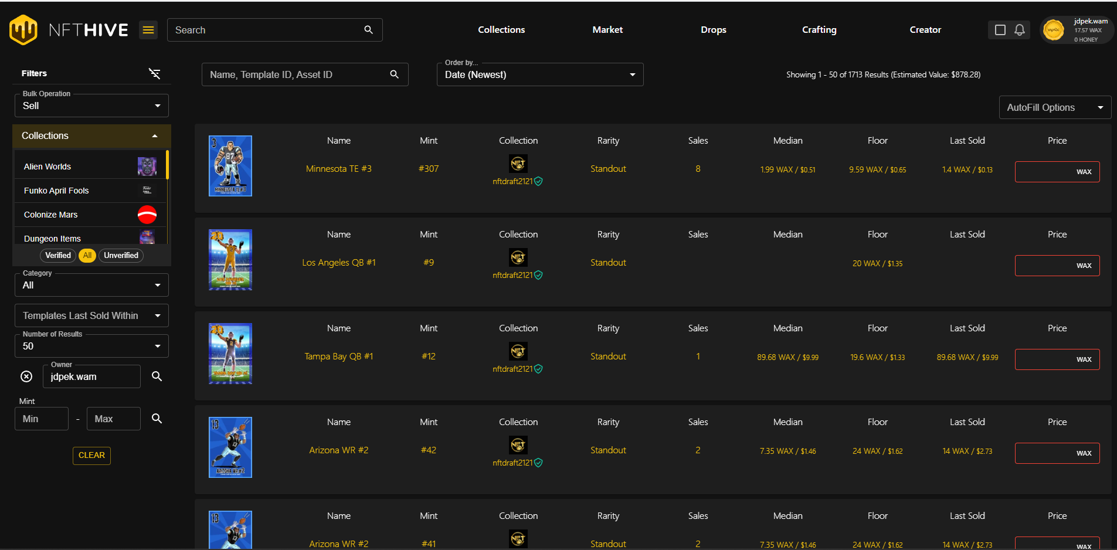
Task: Select Alien Worlds collection row
Action: pos(90,167)
